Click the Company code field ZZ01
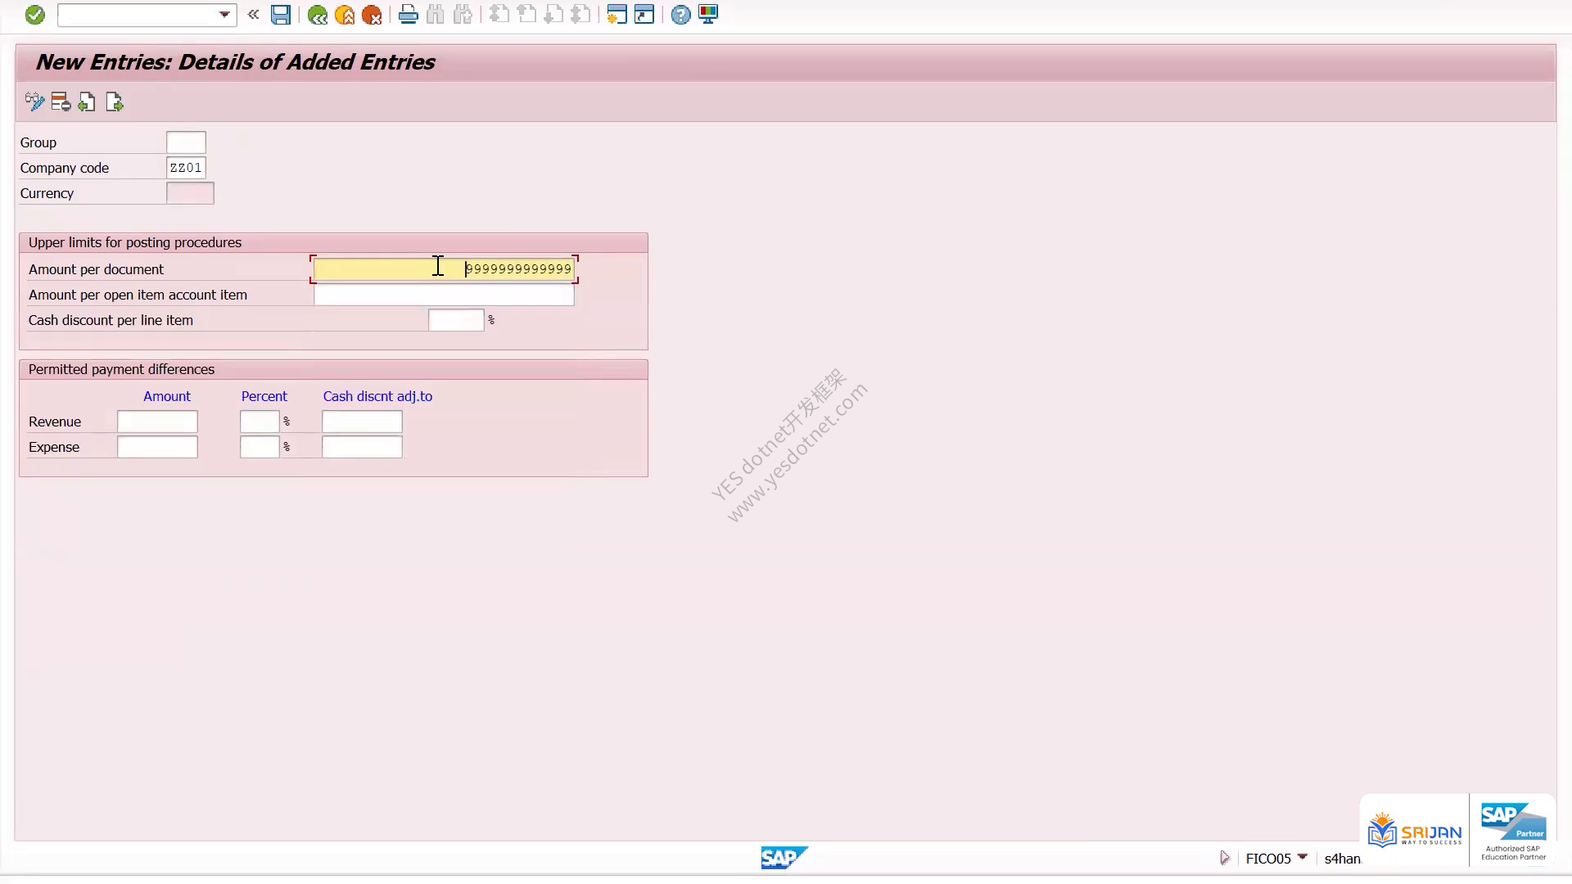The width and height of the screenshot is (1572, 884). pyautogui.click(x=186, y=168)
